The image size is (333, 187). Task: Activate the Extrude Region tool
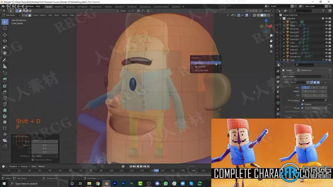coord(5,80)
